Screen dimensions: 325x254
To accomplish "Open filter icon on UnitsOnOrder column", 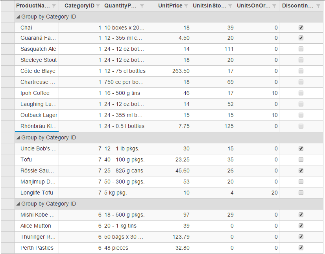I will 274,6.
